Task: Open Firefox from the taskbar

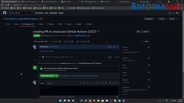Action: point(86,101)
